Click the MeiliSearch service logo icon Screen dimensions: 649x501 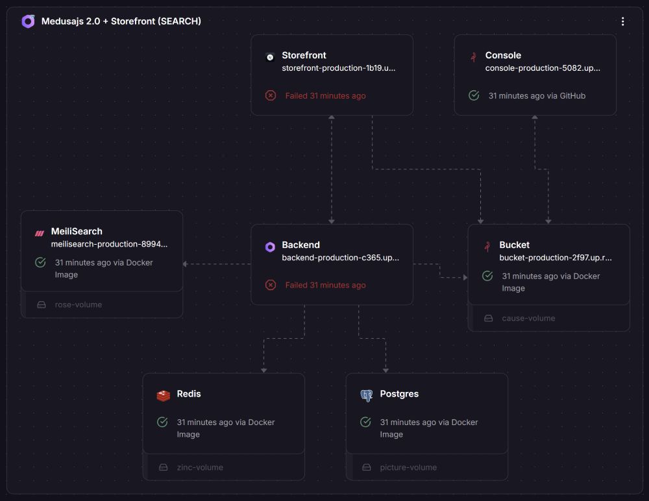(40, 234)
